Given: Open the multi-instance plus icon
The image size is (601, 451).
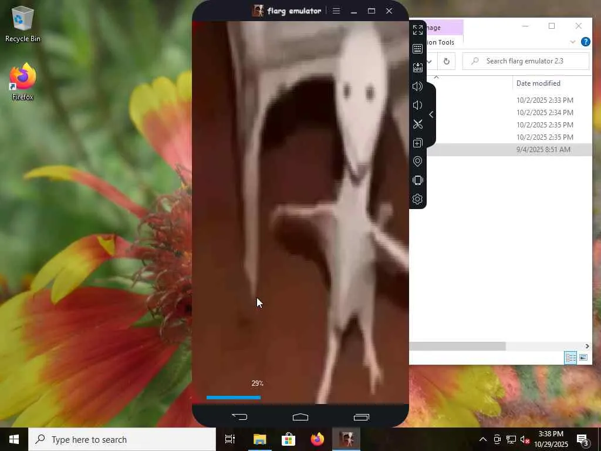Looking at the screenshot, I should (417, 143).
